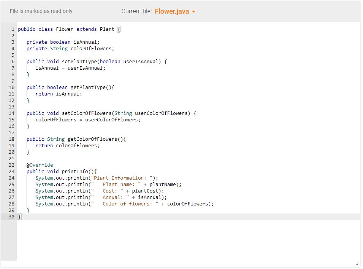Click line number 1 in the gutter
The image size is (363, 269).
coord(13,29)
